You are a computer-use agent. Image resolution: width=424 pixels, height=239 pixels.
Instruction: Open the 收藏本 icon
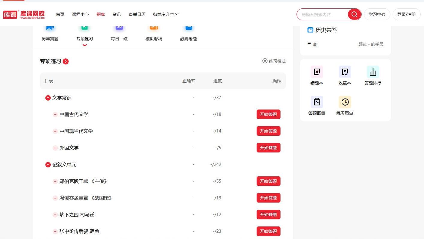345,72
